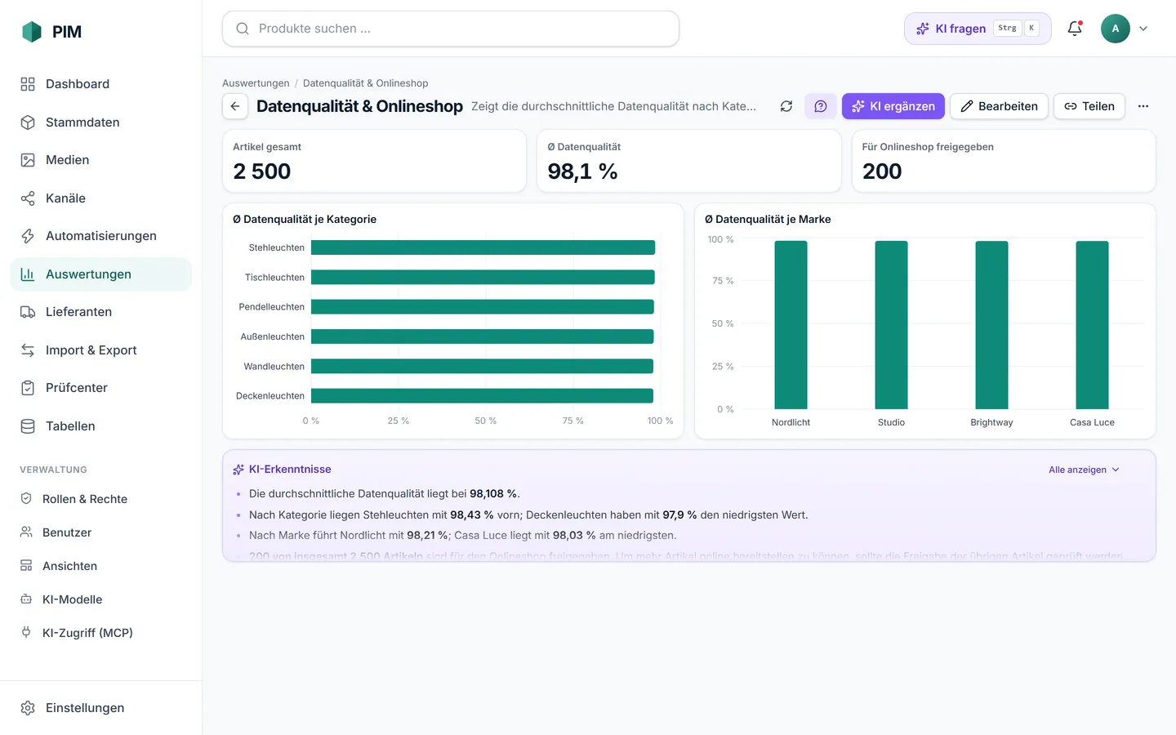Click the Ø Datenqualität 98,1 % card
Screen dimensions: 1176x735
[x=689, y=161]
